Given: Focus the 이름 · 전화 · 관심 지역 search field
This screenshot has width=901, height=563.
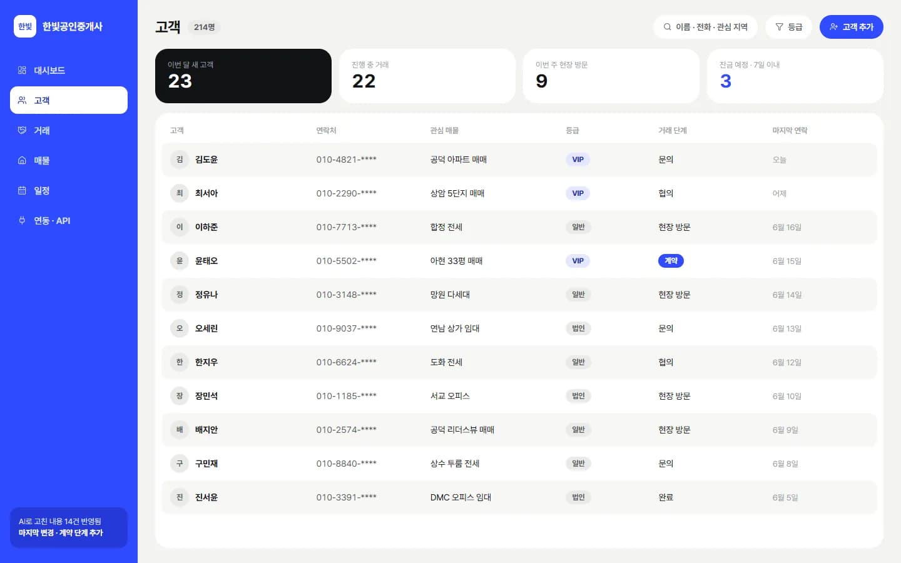Looking at the screenshot, I should coord(706,27).
